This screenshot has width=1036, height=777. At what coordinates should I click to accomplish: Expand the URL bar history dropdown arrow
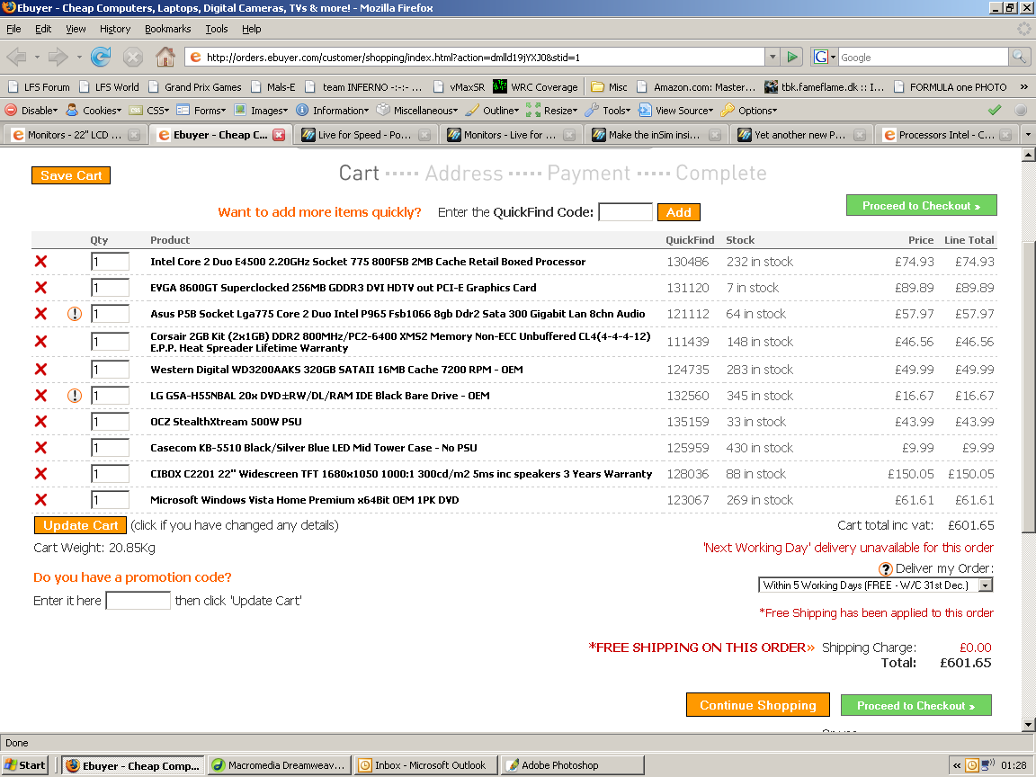pyautogui.click(x=773, y=58)
